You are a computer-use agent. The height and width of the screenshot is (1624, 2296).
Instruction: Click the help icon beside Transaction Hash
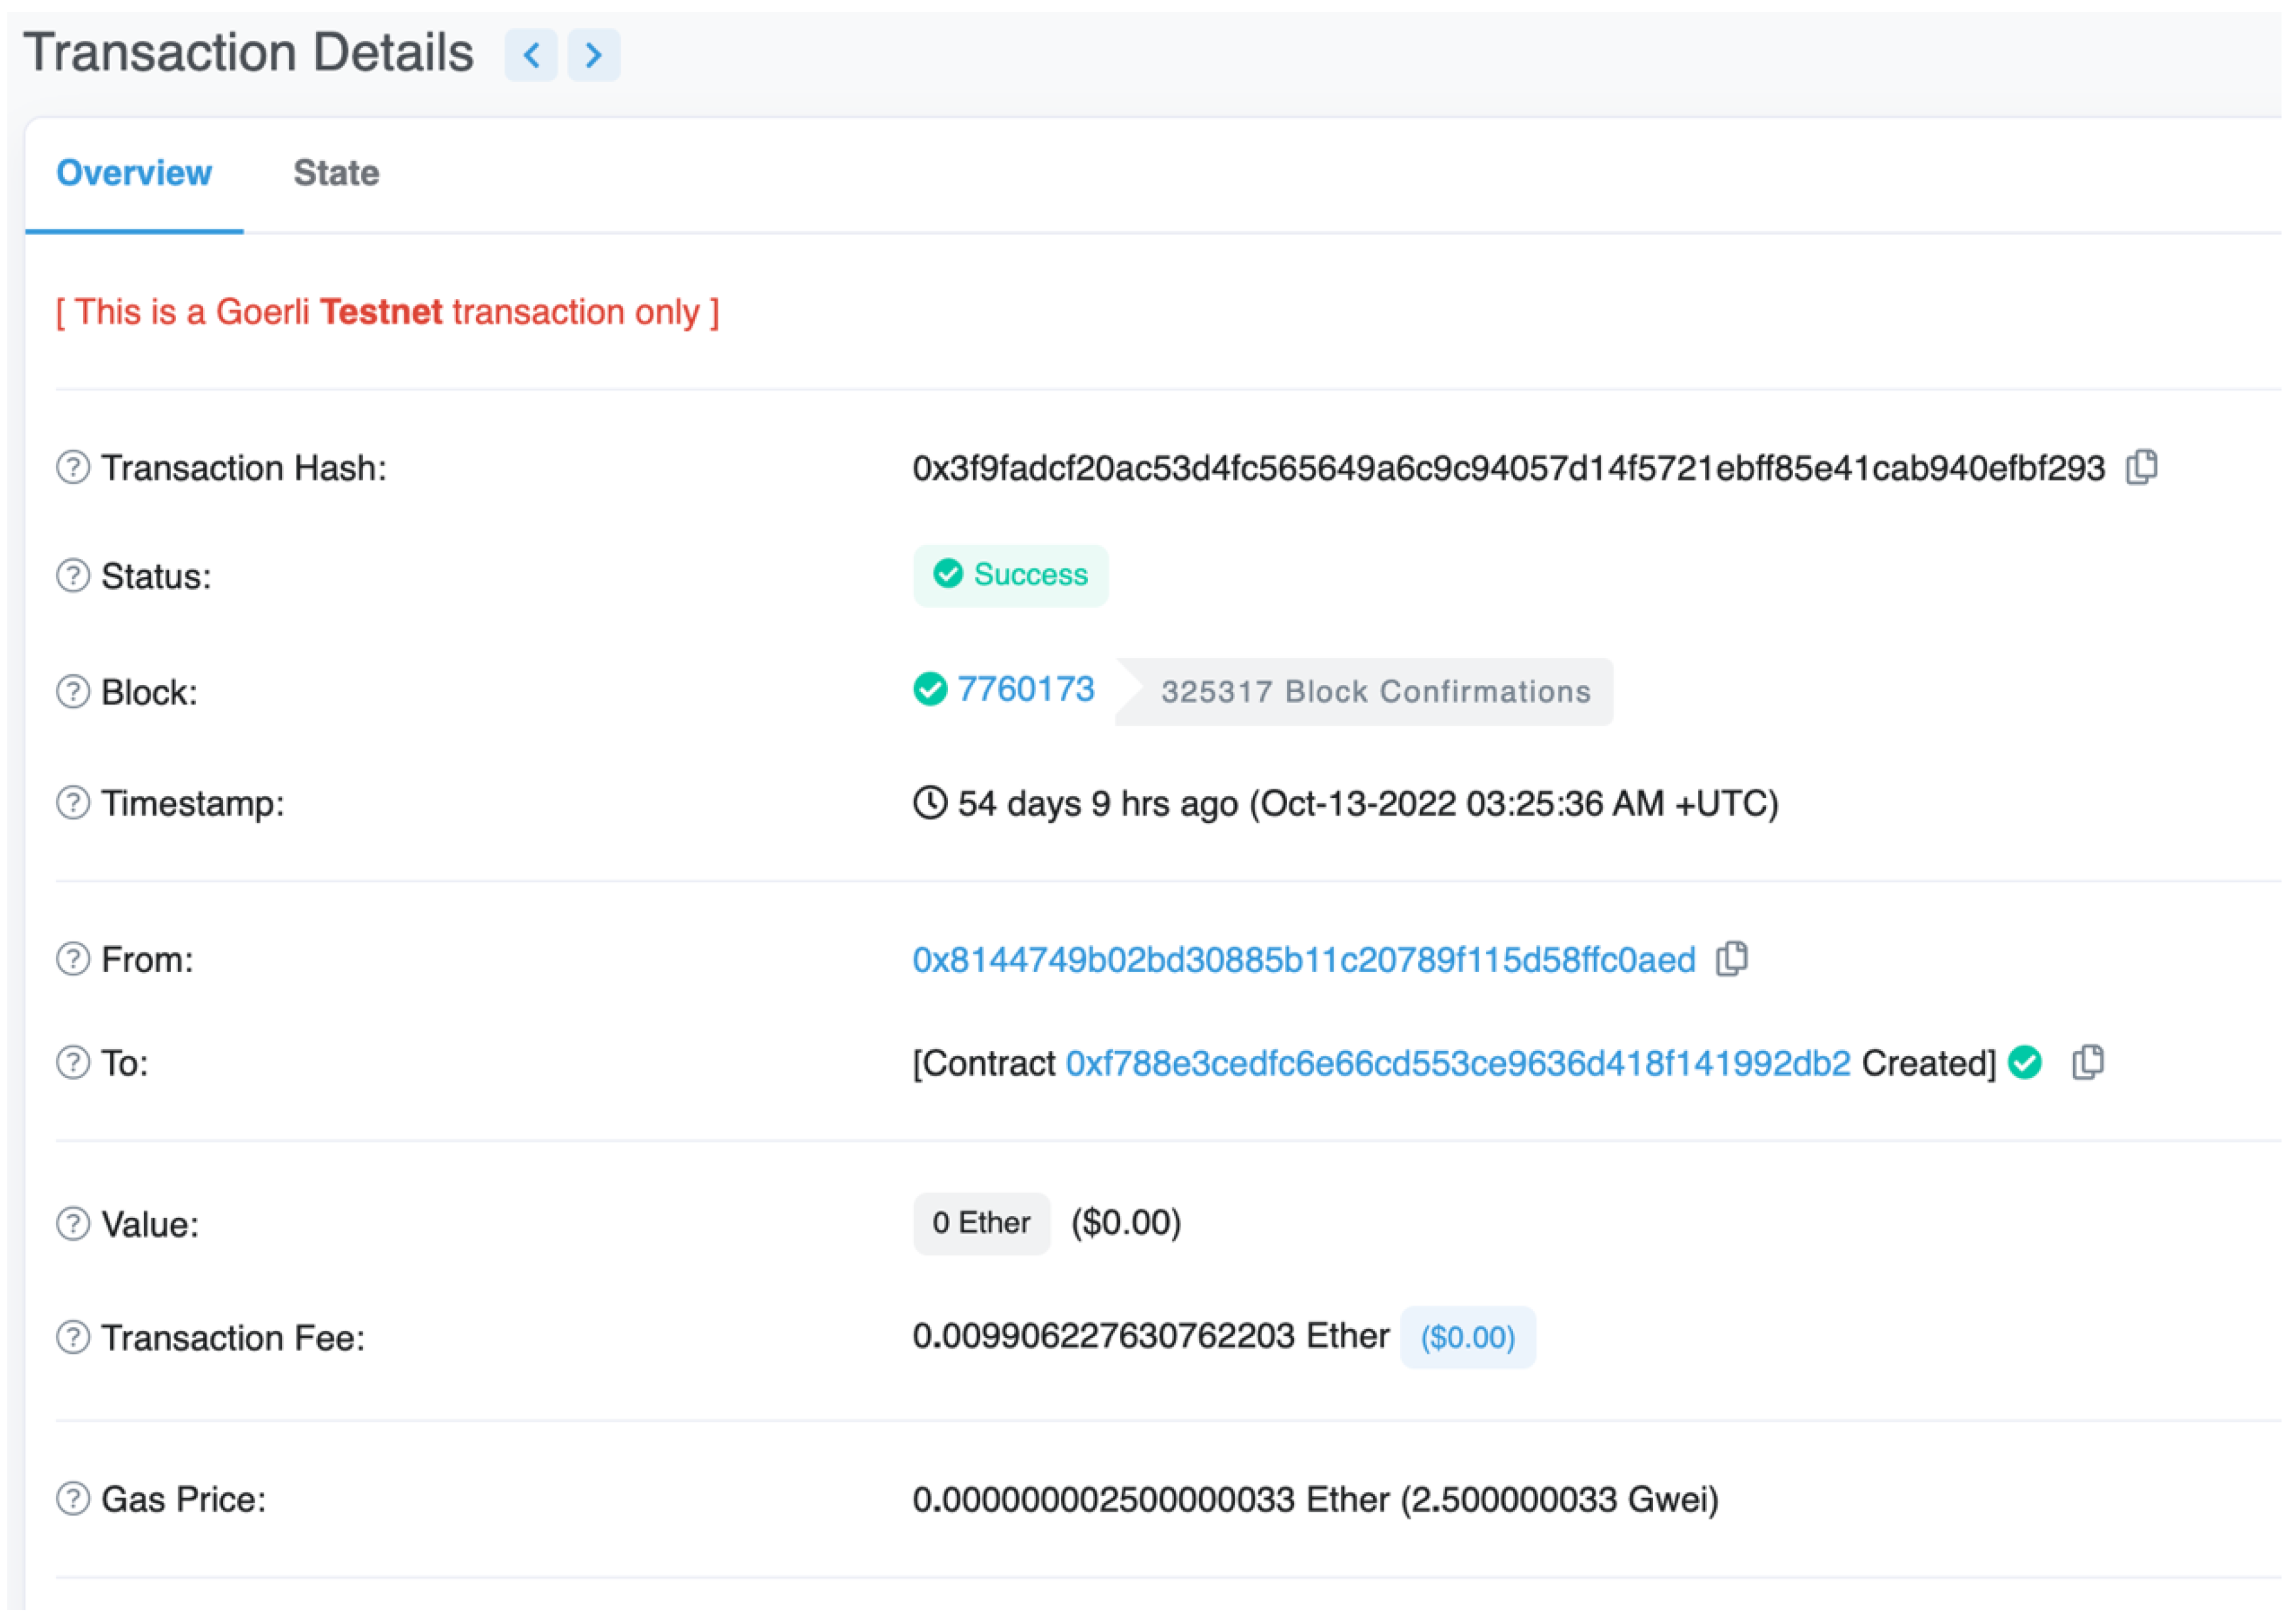tap(71, 467)
